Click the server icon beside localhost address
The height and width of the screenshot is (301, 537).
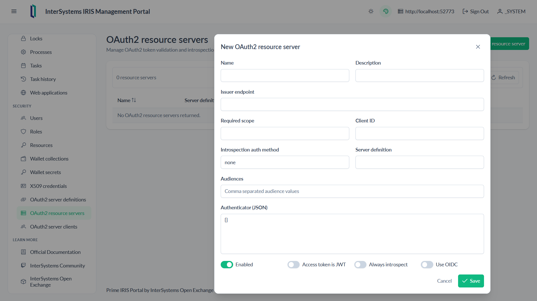[400, 11]
